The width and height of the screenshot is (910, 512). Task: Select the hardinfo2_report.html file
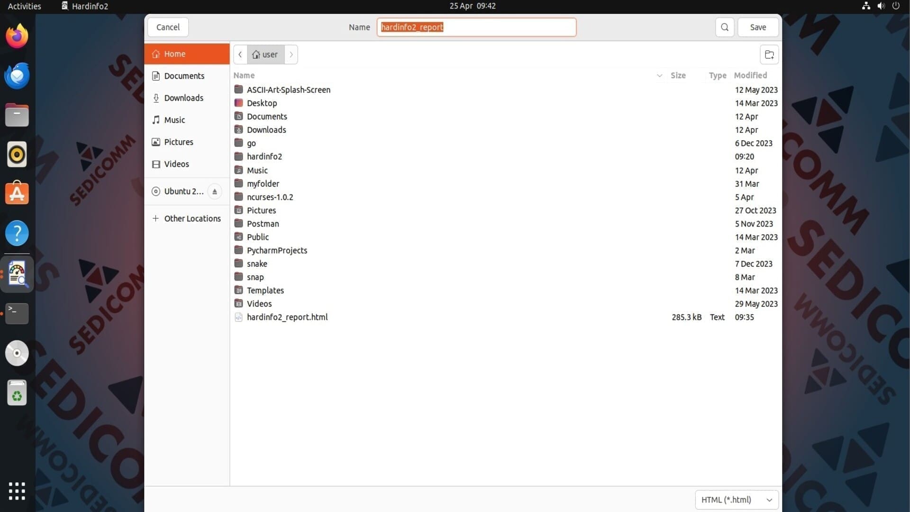(287, 317)
